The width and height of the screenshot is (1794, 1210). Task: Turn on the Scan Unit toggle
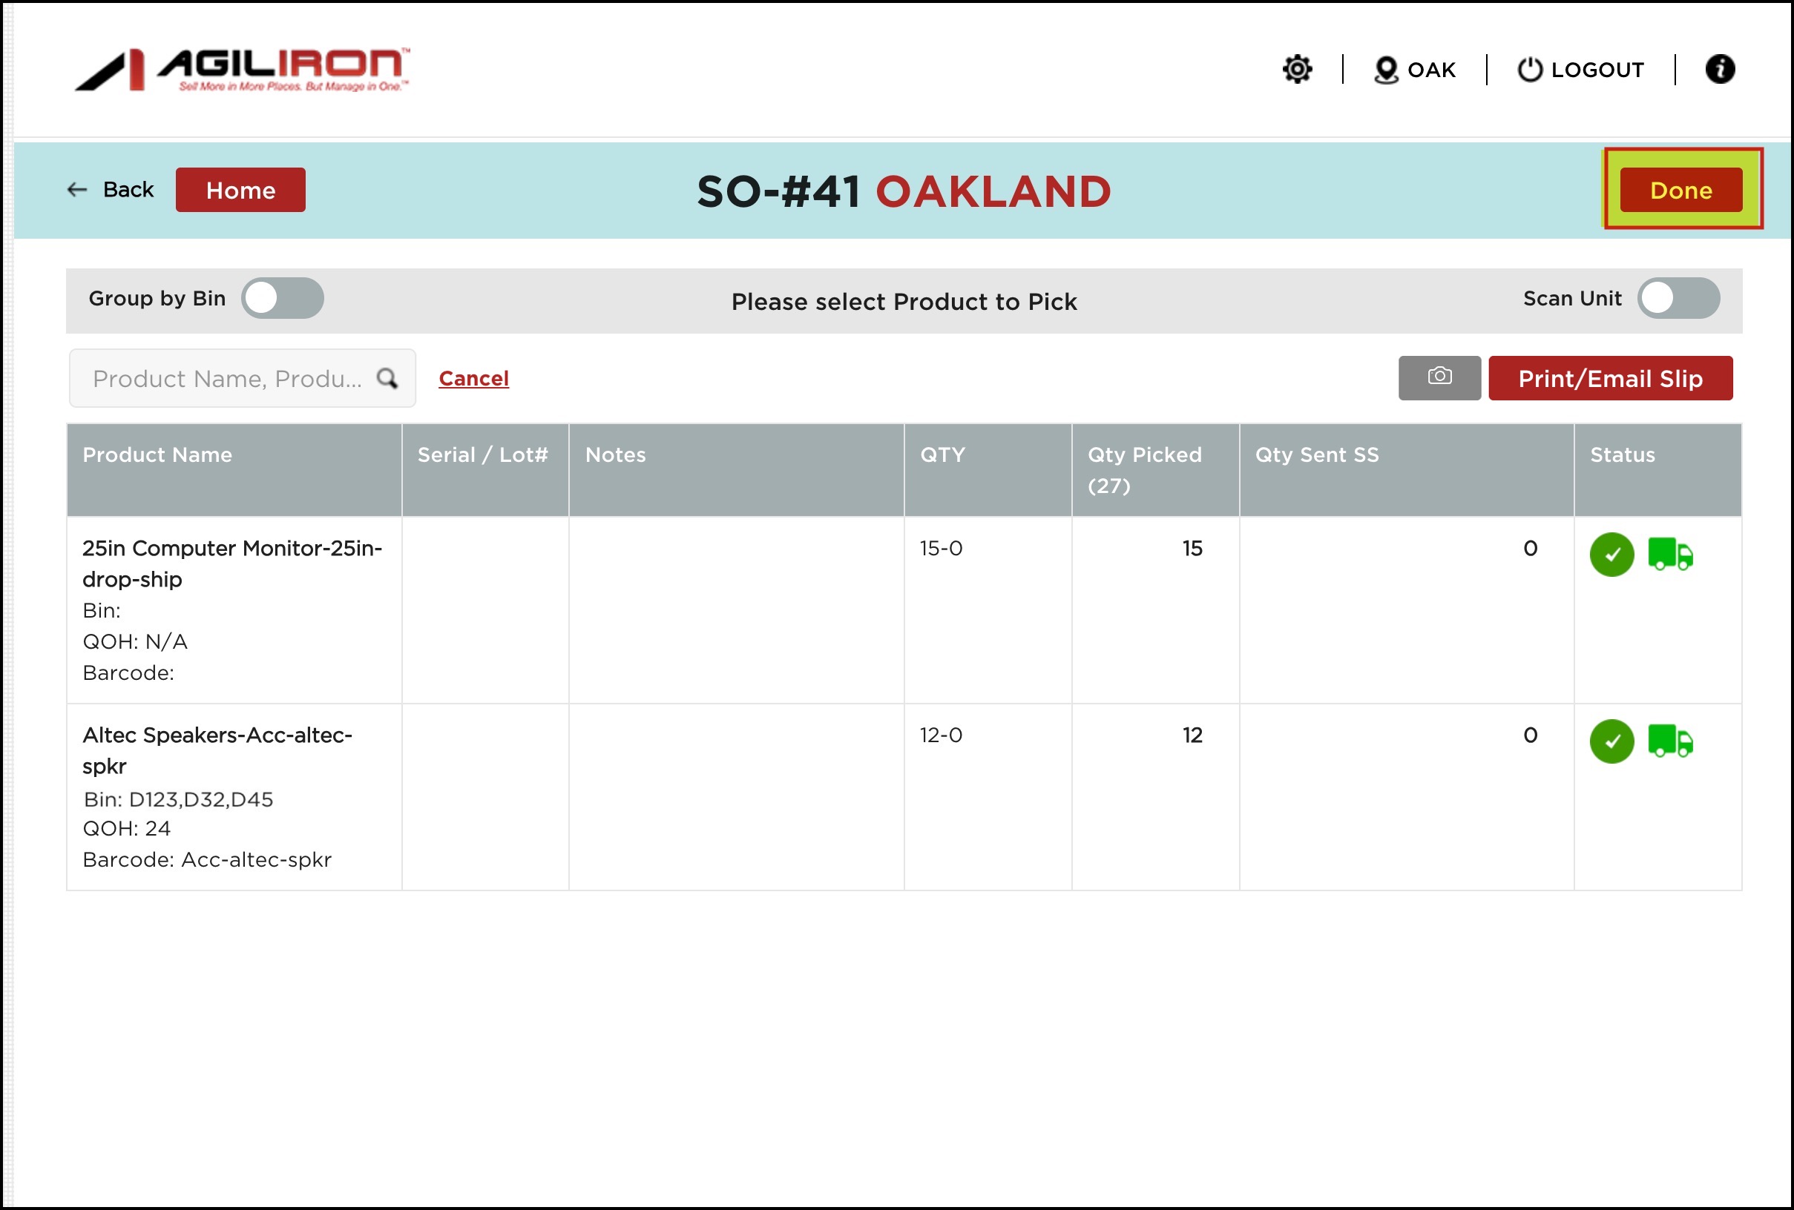1678,299
